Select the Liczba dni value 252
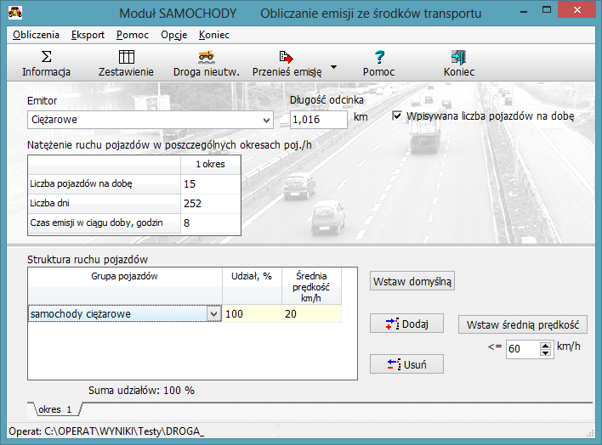This screenshot has width=602, height=445. point(210,203)
